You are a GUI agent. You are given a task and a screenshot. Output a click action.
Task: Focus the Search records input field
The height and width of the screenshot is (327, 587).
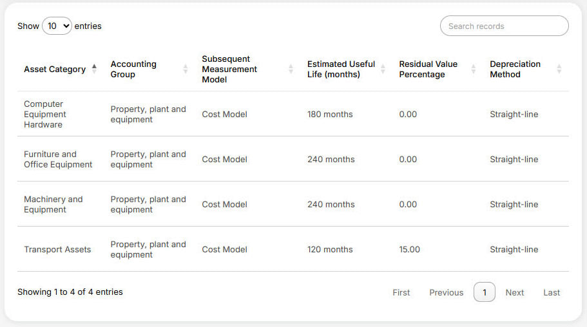504,26
